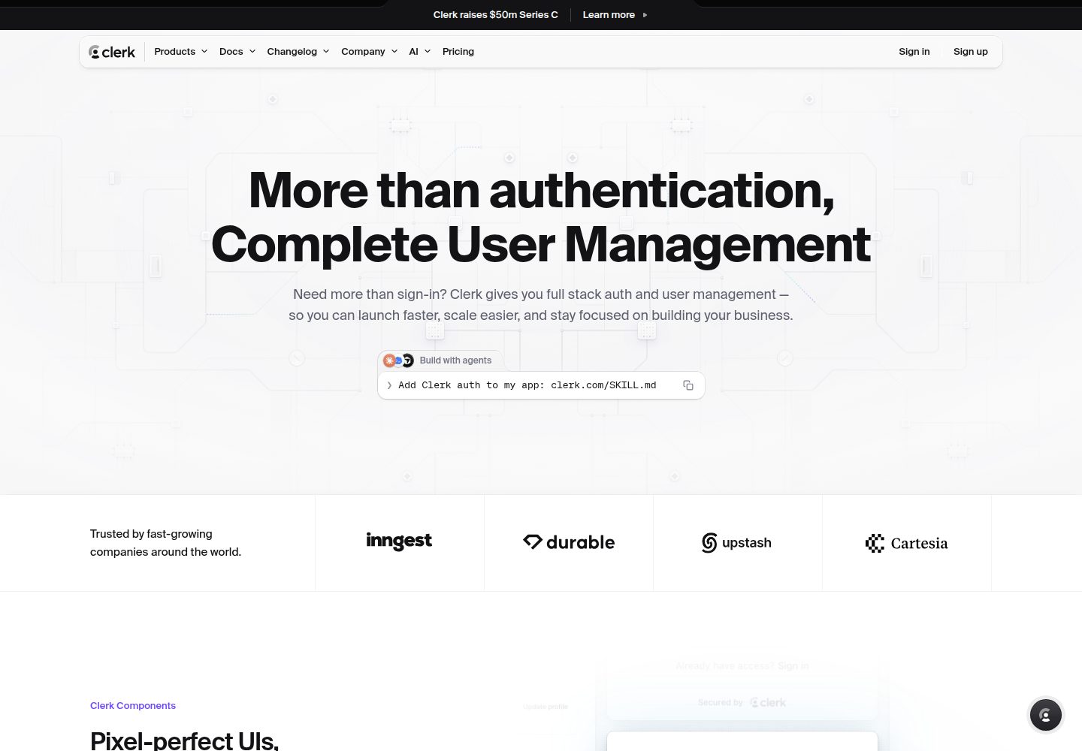The height and width of the screenshot is (751, 1082).
Task: Click the Sign up button
Action: point(971,52)
